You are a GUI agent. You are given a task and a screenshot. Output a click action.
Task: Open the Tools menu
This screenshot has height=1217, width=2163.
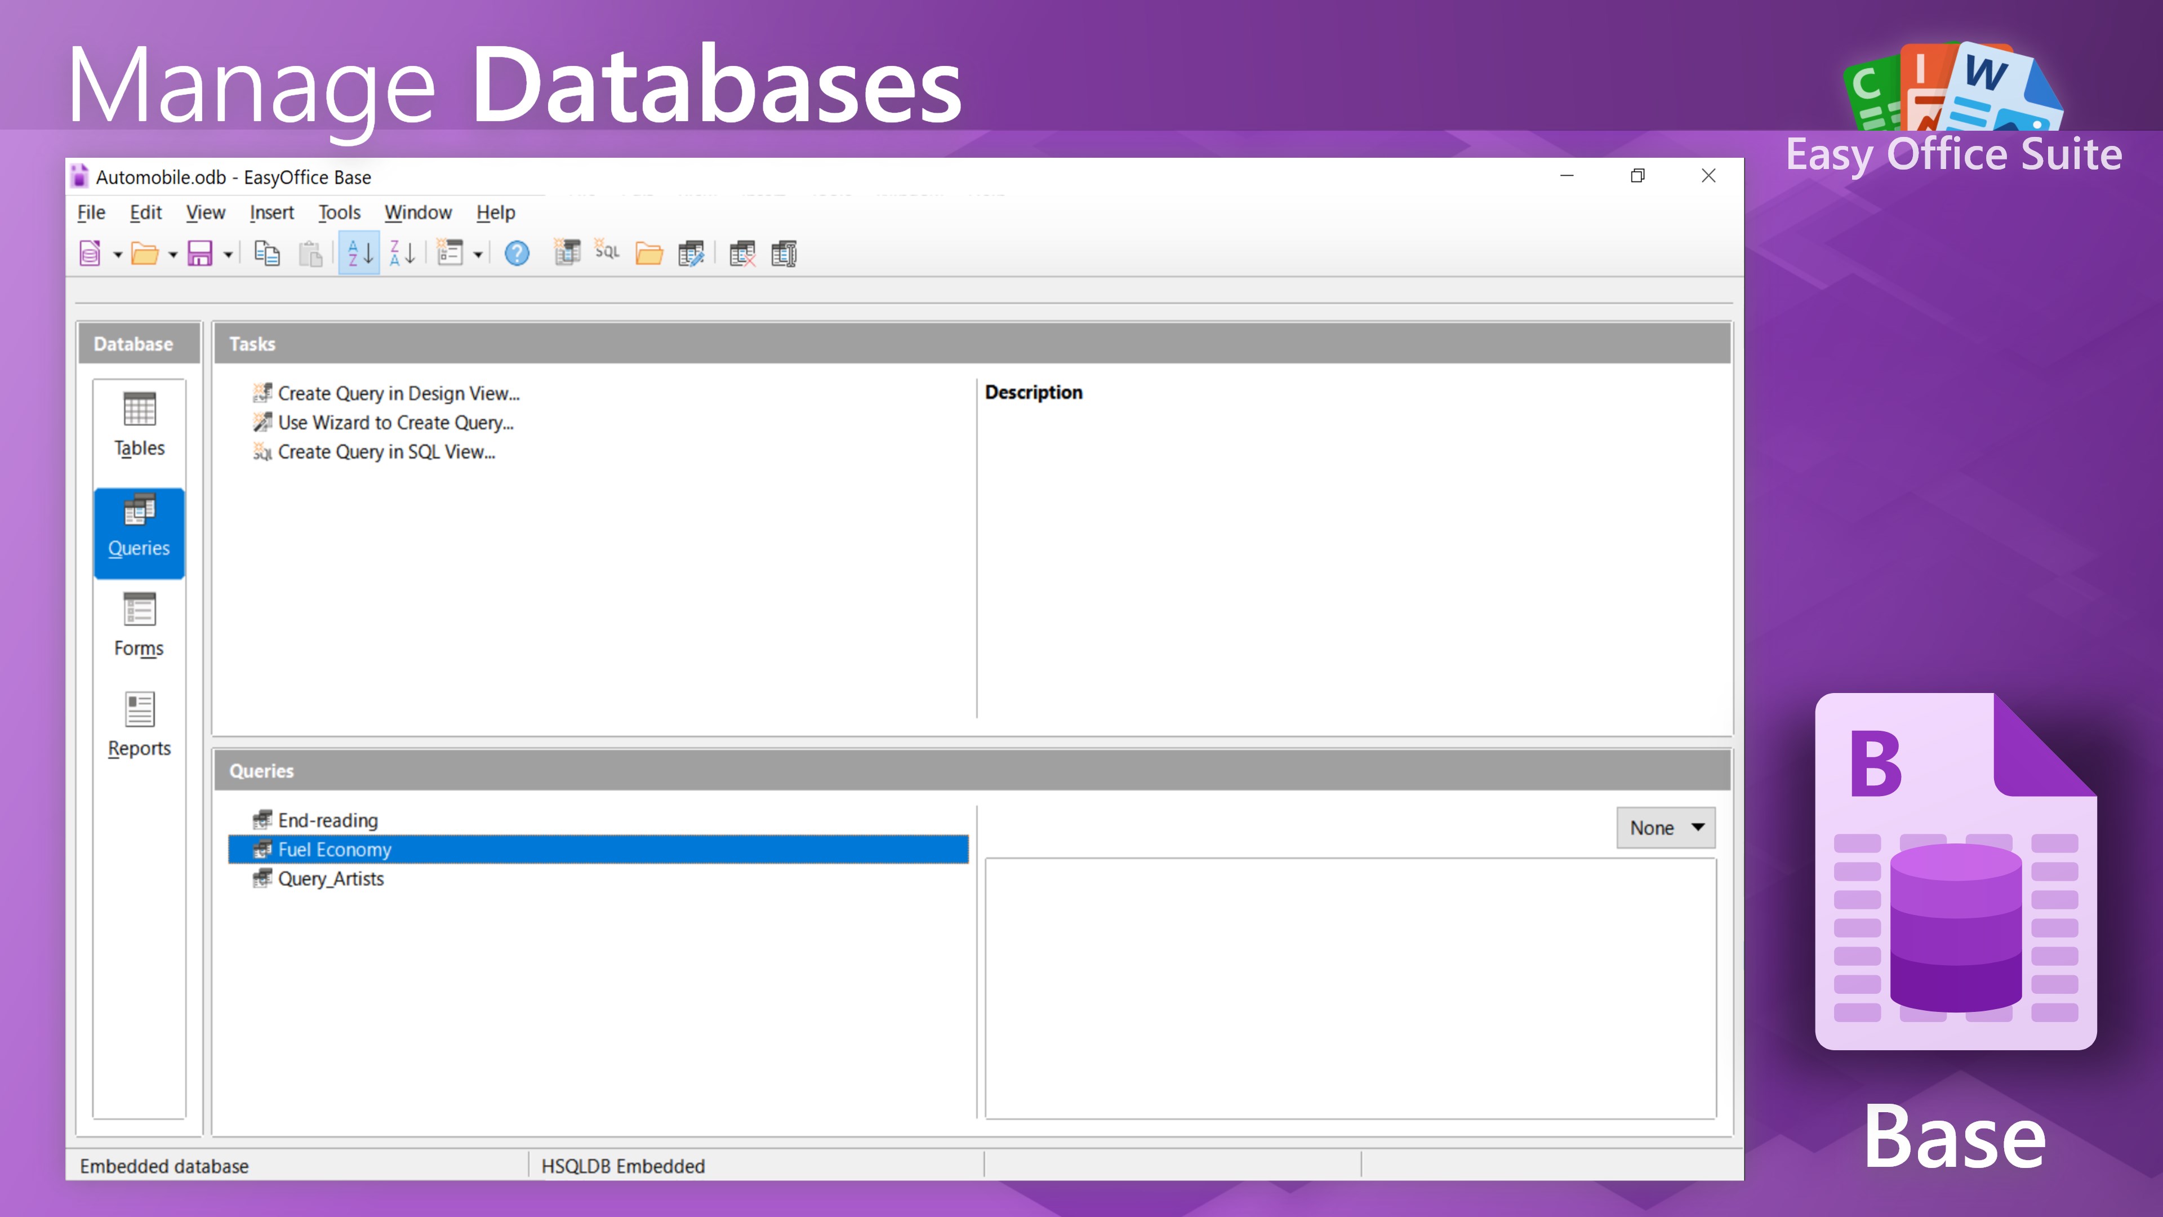[339, 212]
